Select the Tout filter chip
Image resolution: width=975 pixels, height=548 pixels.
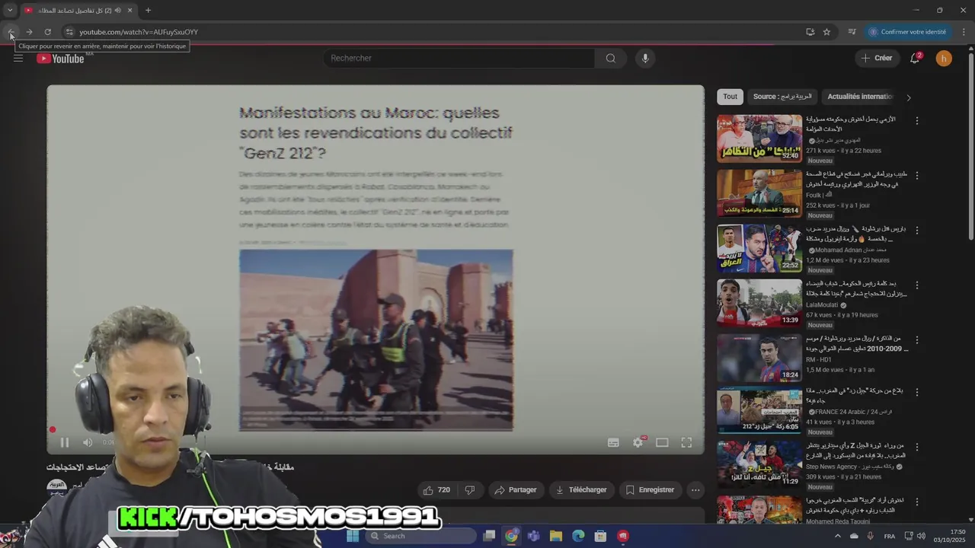(x=730, y=97)
